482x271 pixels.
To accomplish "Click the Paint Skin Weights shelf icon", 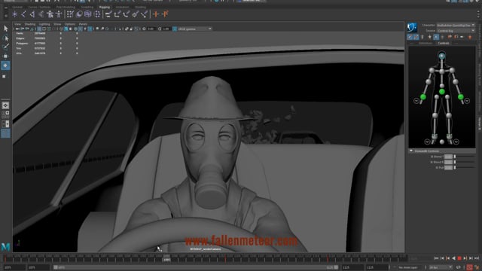I will click(x=70, y=14).
